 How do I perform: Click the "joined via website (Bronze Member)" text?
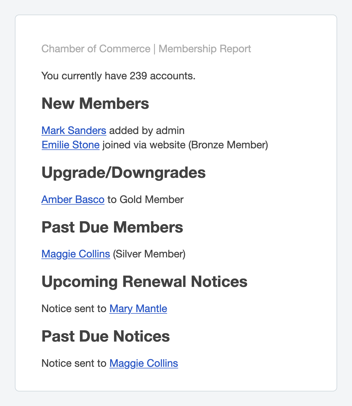(185, 145)
